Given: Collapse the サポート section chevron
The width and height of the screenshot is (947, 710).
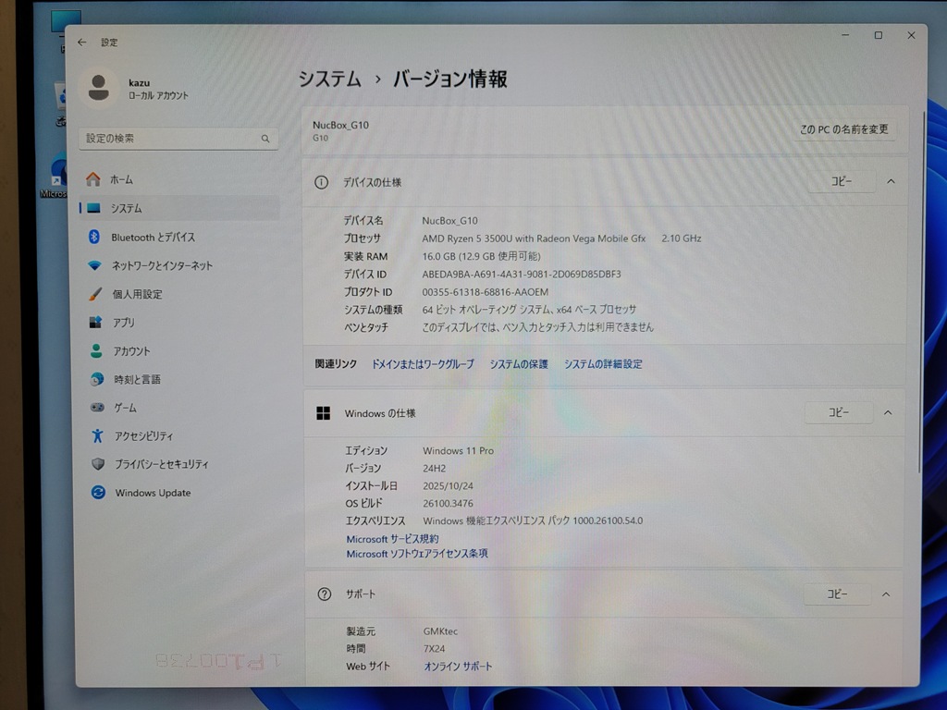Looking at the screenshot, I should pos(886,594).
